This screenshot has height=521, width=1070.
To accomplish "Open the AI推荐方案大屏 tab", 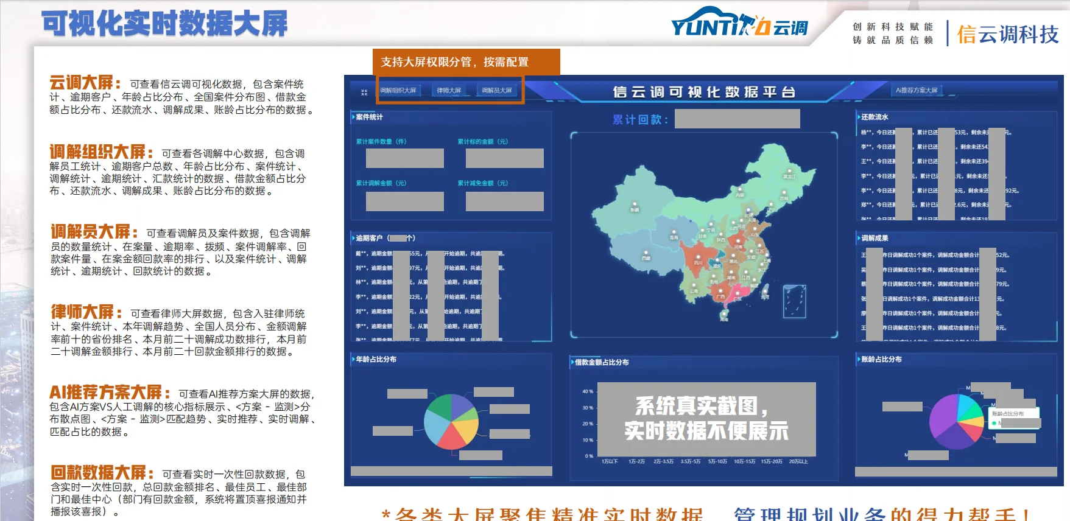I will click(x=917, y=91).
